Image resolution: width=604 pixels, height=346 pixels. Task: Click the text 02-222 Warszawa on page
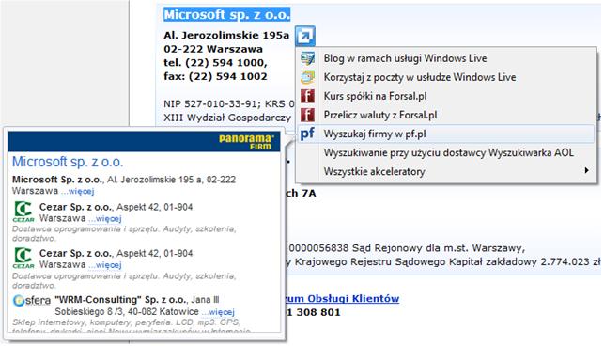coord(213,50)
